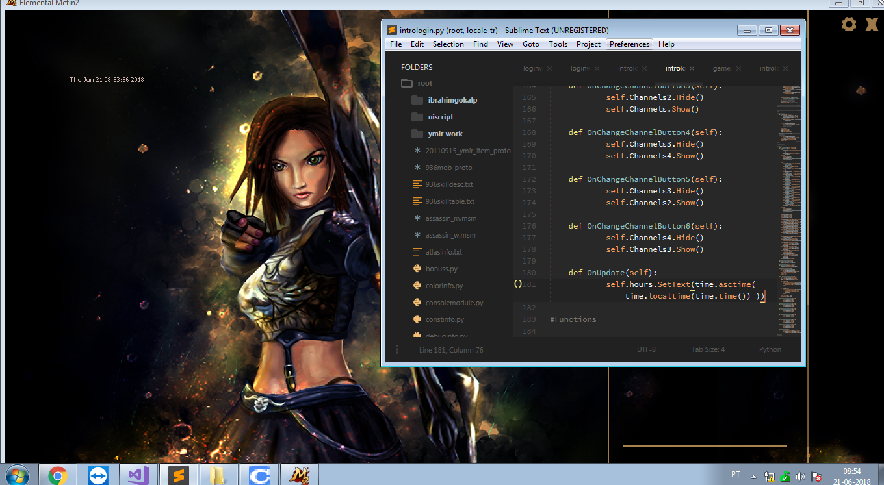Click the ibrahimgokalp folder icon
The width and height of the screenshot is (884, 485).
[417, 100]
